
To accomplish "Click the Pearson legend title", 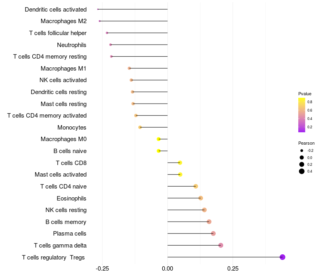I will [x=306, y=143].
